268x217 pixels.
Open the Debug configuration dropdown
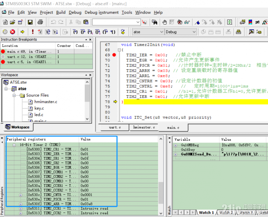point(194,32)
